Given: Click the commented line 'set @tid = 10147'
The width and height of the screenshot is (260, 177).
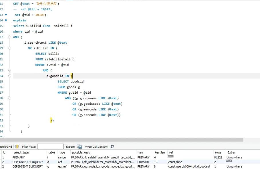Looking at the screenshot, I should pos(33,9).
